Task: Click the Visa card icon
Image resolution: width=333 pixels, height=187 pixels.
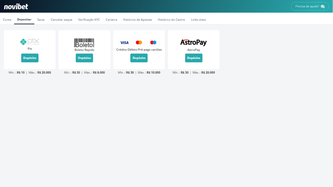Action: pyautogui.click(x=125, y=43)
